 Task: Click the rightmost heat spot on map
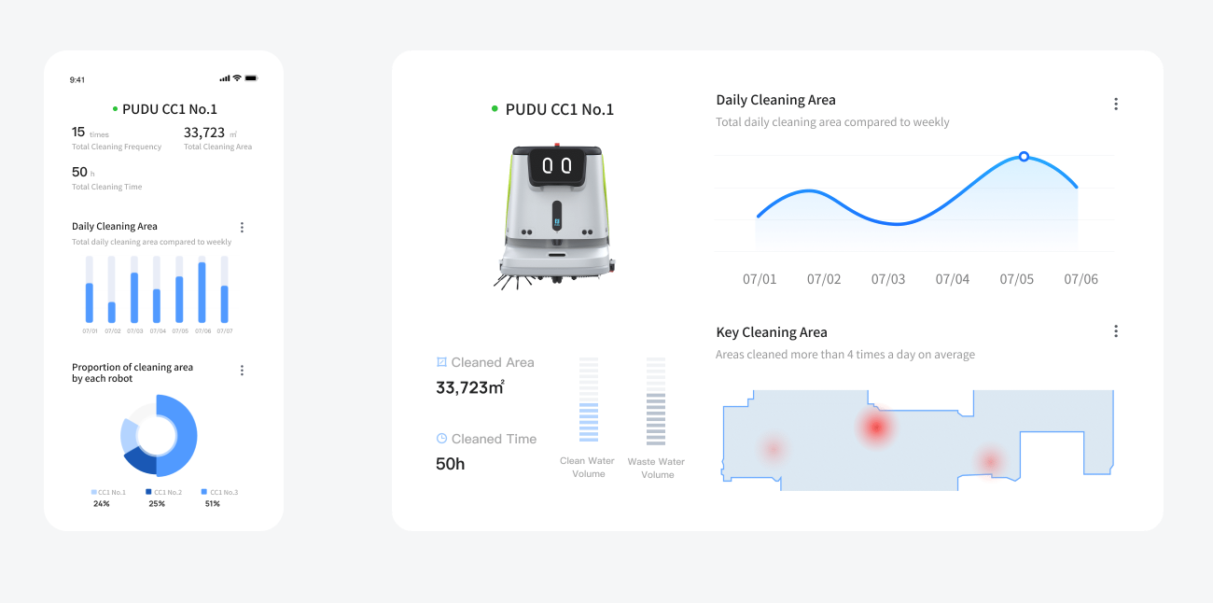(x=990, y=460)
